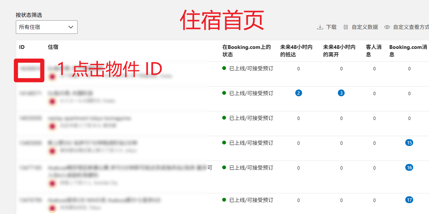The image size is (429, 214).
Task: Click the 在Booking.com上的状态 column header
Action: (246, 51)
